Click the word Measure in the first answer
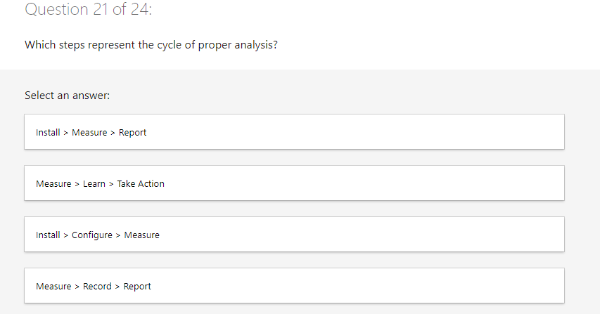600x314 pixels. [89, 133]
